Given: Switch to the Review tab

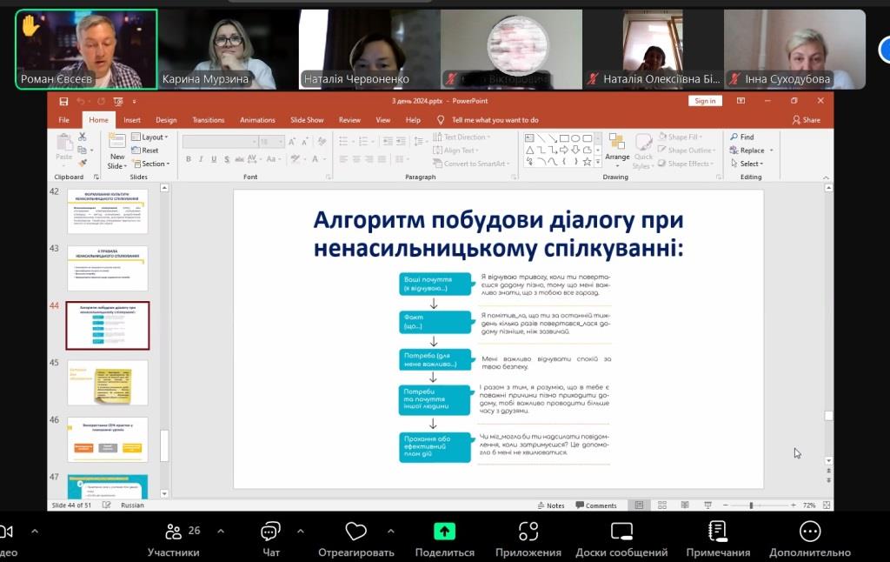Looking at the screenshot, I should pos(349,120).
